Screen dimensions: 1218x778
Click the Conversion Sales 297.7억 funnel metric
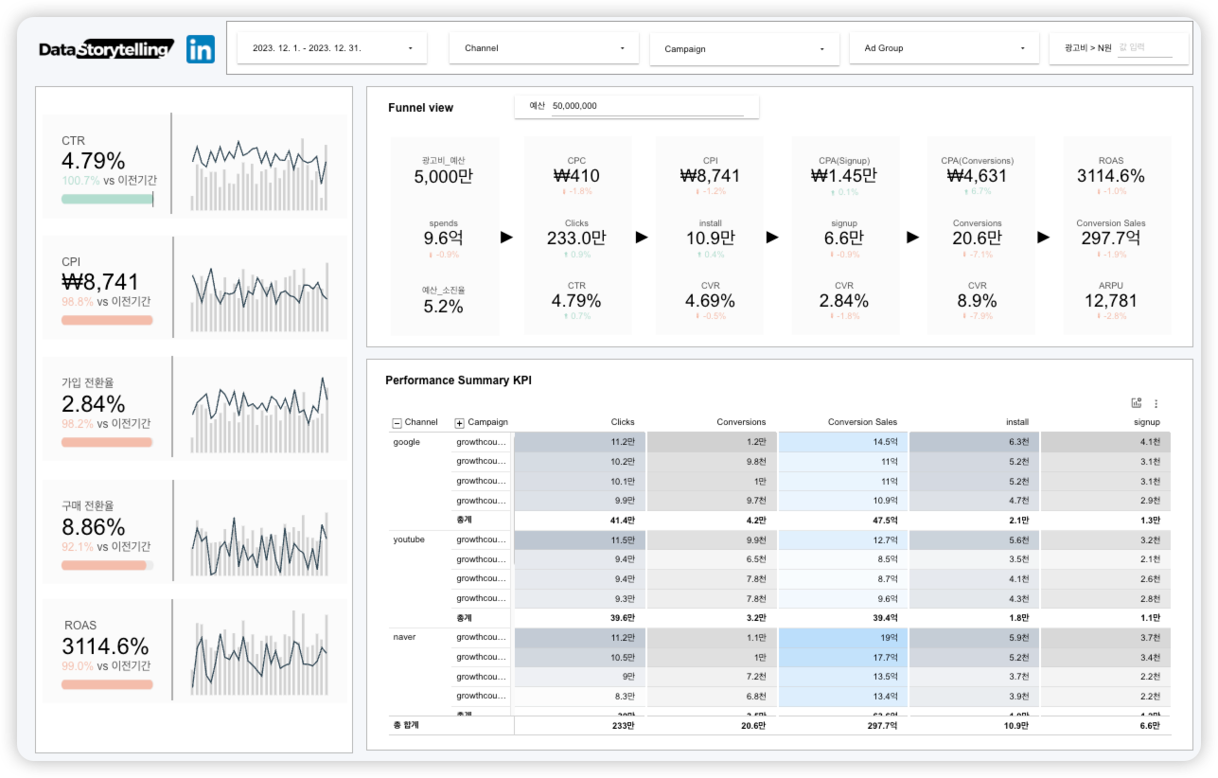click(x=1110, y=239)
